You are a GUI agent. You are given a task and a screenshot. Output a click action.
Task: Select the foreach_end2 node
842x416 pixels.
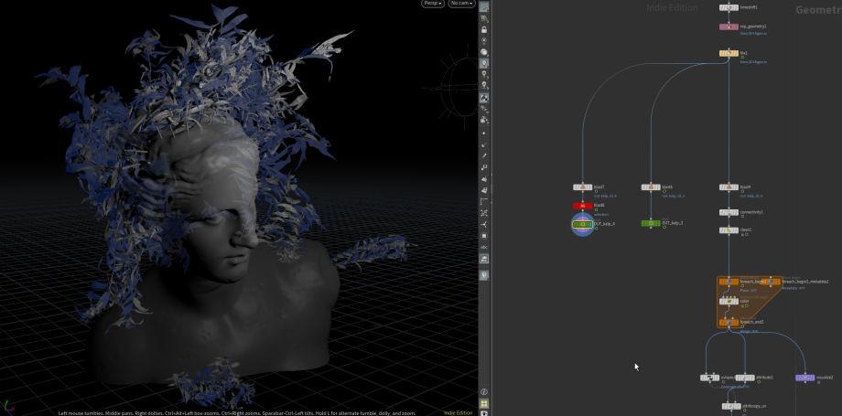click(729, 322)
